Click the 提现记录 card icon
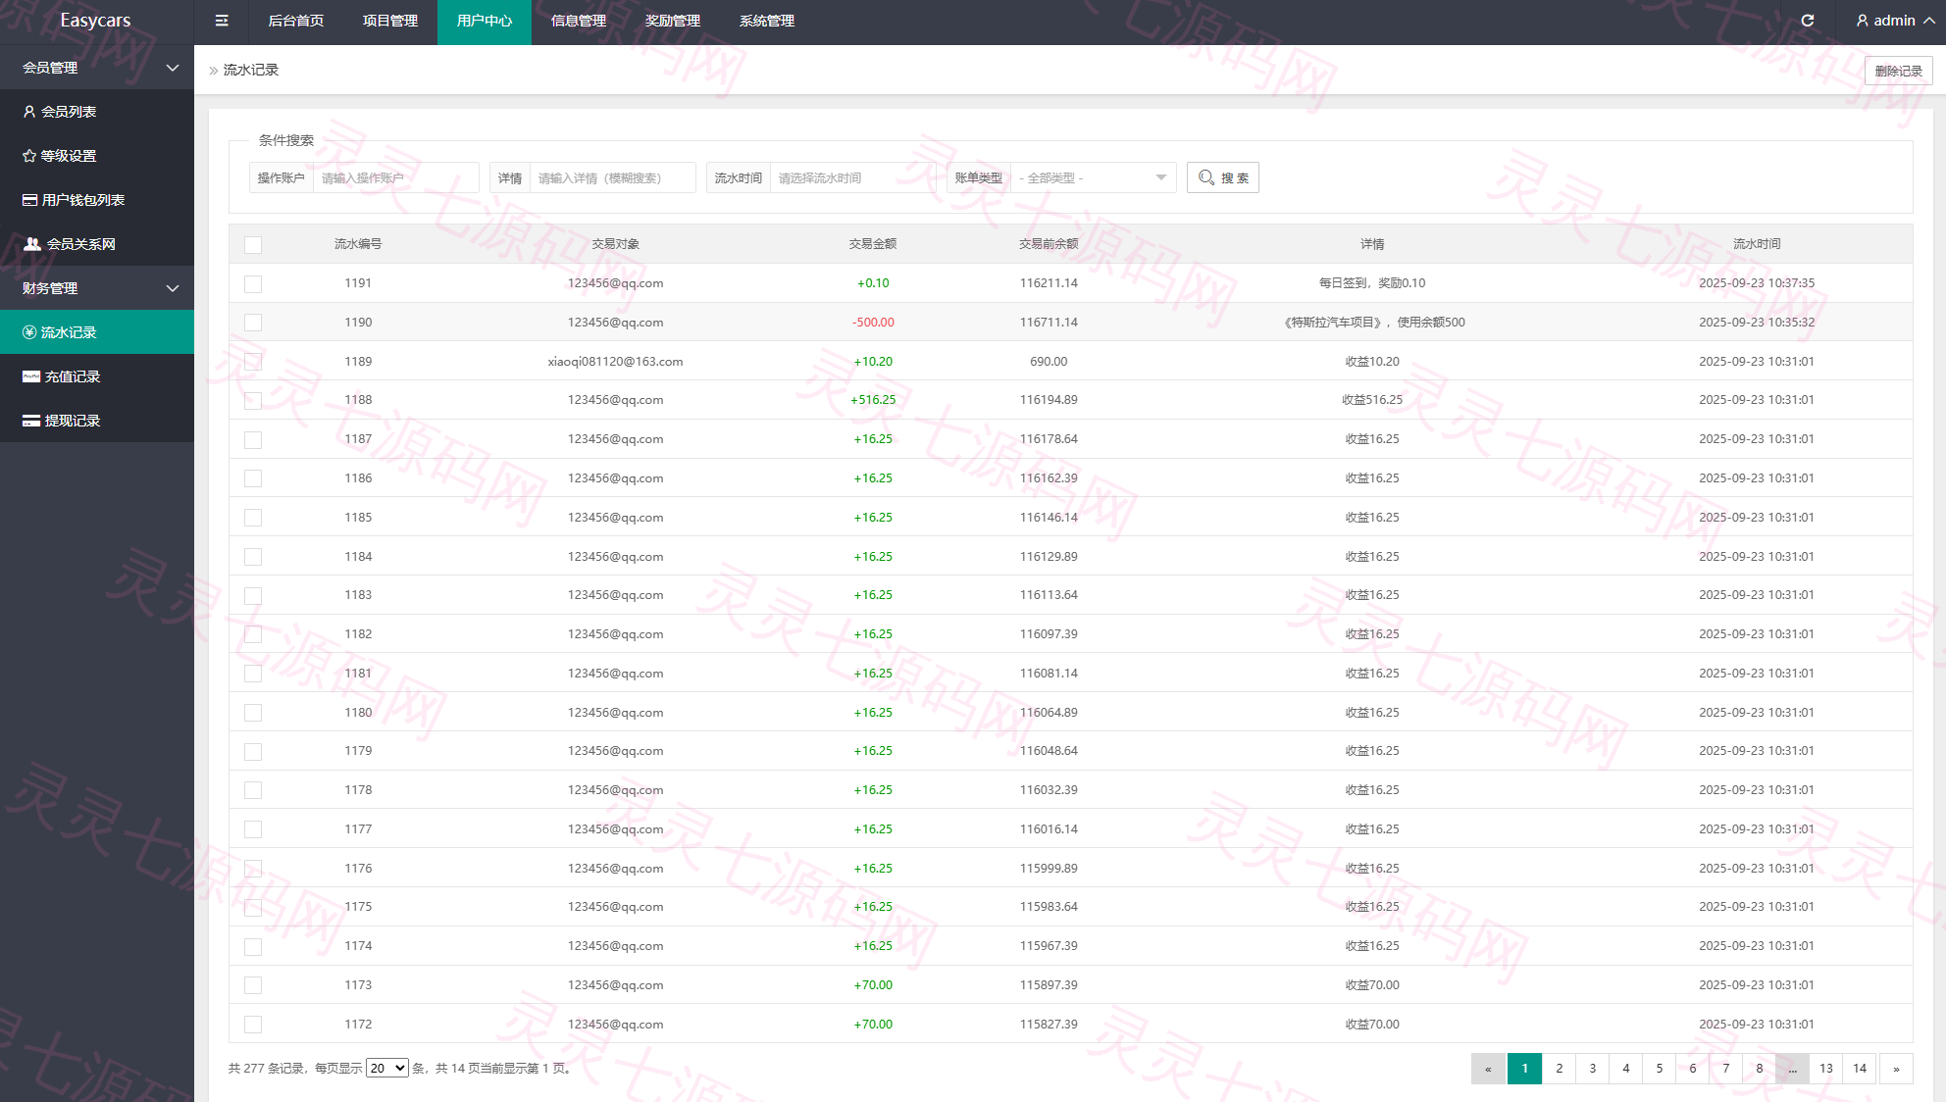This screenshot has width=1946, height=1102. point(31,421)
